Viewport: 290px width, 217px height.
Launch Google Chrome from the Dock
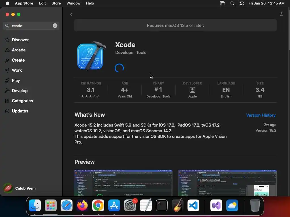pyautogui.click(x=98, y=205)
